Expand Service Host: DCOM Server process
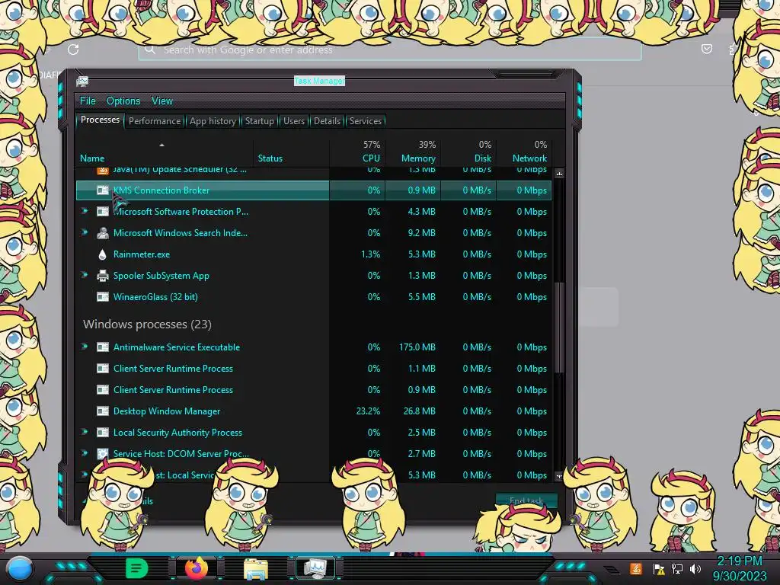This screenshot has width=780, height=585. pyautogui.click(x=85, y=453)
